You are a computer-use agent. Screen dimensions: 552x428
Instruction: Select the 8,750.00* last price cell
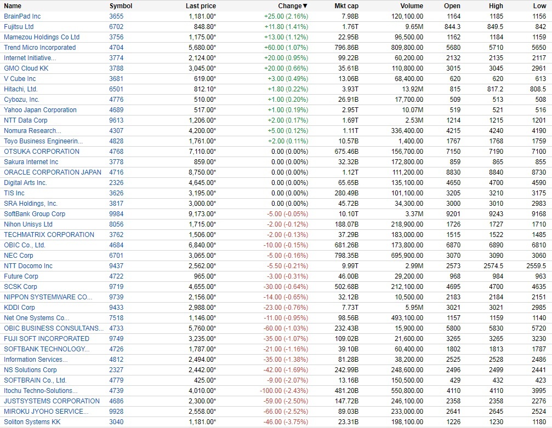(202, 172)
